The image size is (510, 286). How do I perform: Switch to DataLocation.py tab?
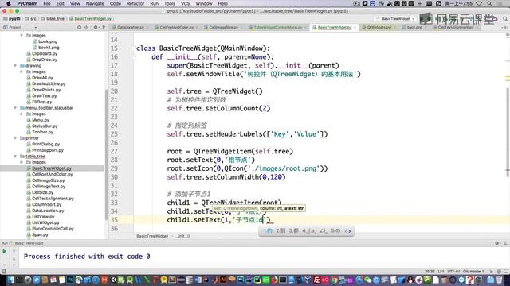(x=130, y=28)
